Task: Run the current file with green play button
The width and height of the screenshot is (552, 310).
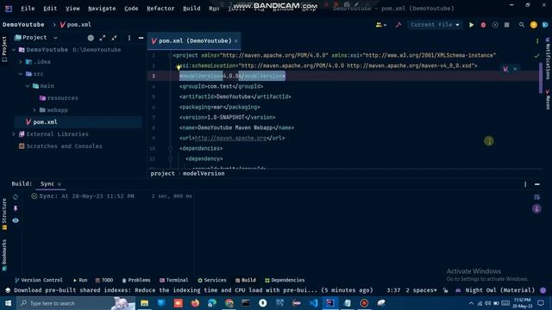Action: tap(471, 25)
